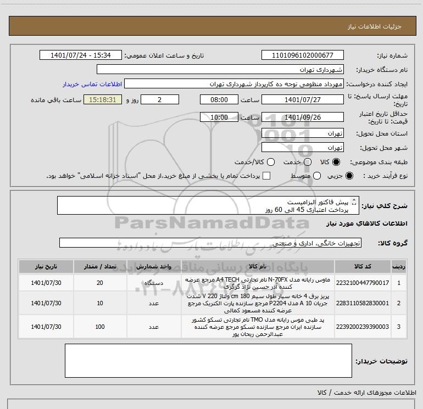Image resolution: width=423 pixels, height=409 pixels.
Task: Click quantity 20 in row 1
Action: coord(100,283)
